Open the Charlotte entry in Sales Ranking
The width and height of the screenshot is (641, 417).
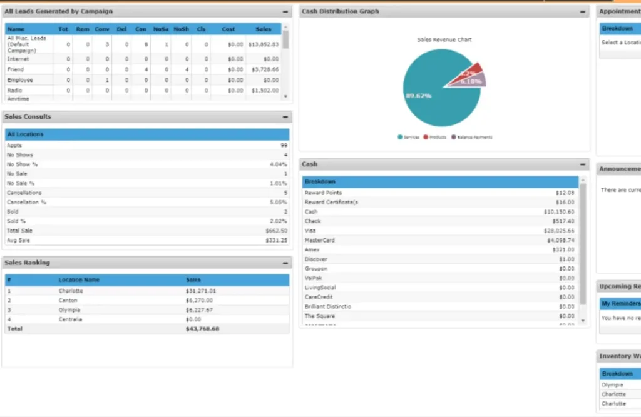(71, 291)
